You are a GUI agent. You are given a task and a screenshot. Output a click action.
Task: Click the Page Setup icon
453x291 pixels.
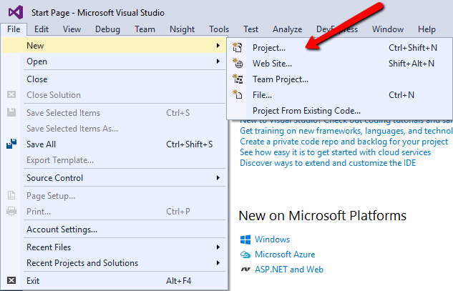click(x=11, y=195)
